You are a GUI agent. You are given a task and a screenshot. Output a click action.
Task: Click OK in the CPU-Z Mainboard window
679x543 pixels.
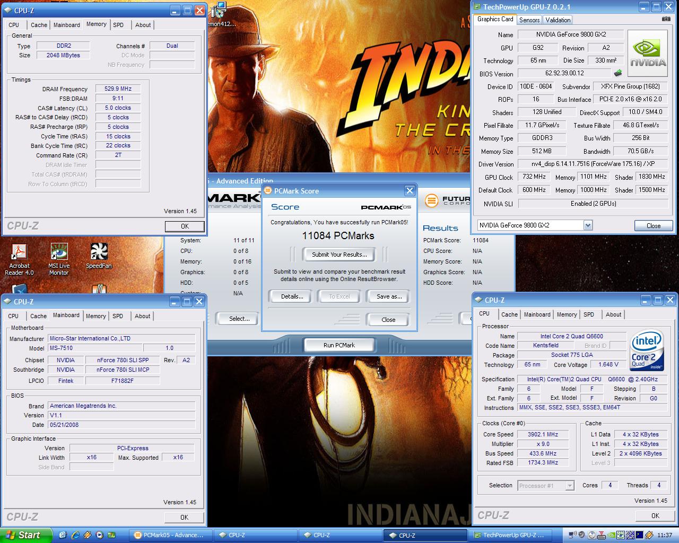pos(184,518)
